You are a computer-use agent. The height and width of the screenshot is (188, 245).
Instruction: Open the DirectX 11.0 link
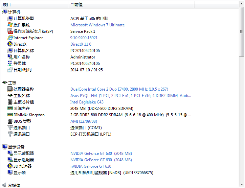81,44
